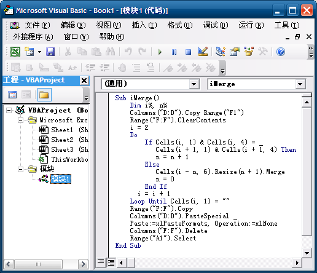This screenshot has width=317, height=273.
Task: Open the Project Explorer icon
Action: coord(221,52)
